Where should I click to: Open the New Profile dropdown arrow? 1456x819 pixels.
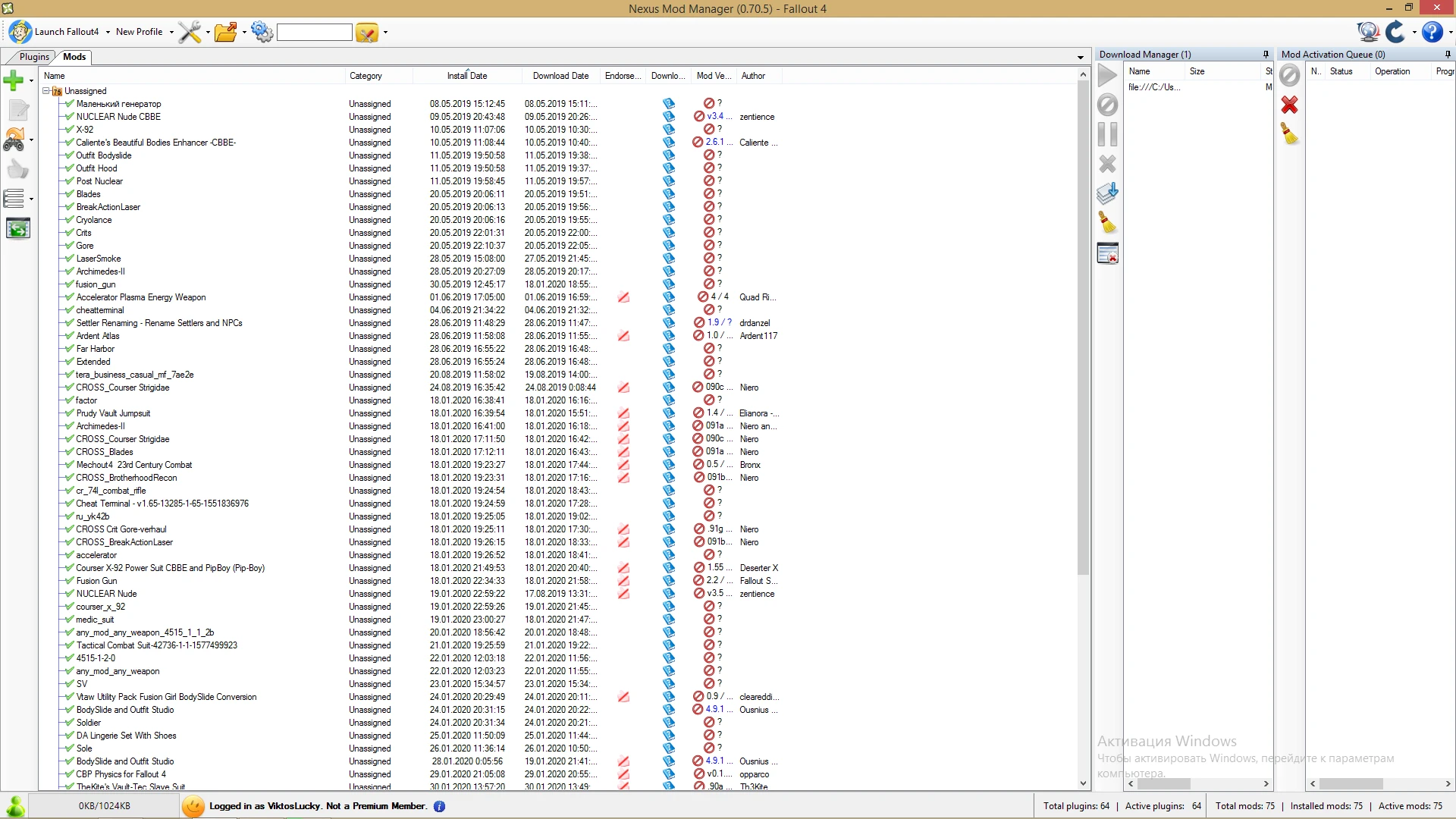pos(171,32)
